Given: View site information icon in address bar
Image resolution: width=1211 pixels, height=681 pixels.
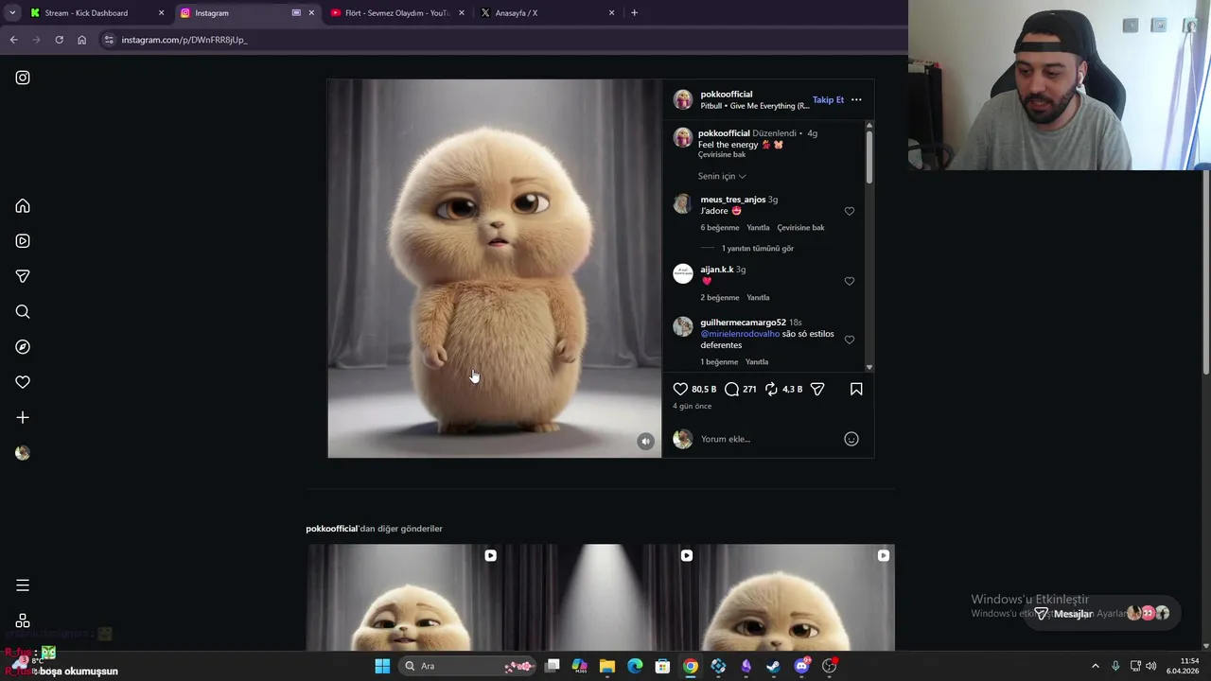Looking at the screenshot, I should 109,40.
